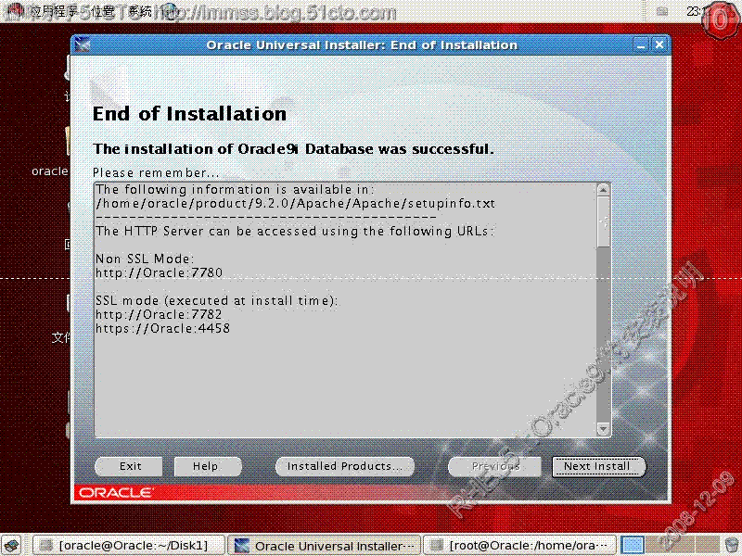Select the first workspace switcher box
Image resolution: width=742 pixels, height=556 pixels.
click(x=633, y=545)
